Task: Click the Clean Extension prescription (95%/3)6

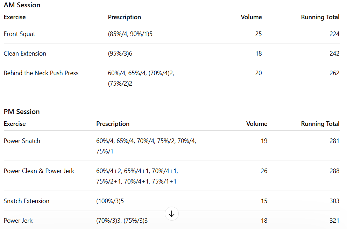Action: click(x=120, y=53)
